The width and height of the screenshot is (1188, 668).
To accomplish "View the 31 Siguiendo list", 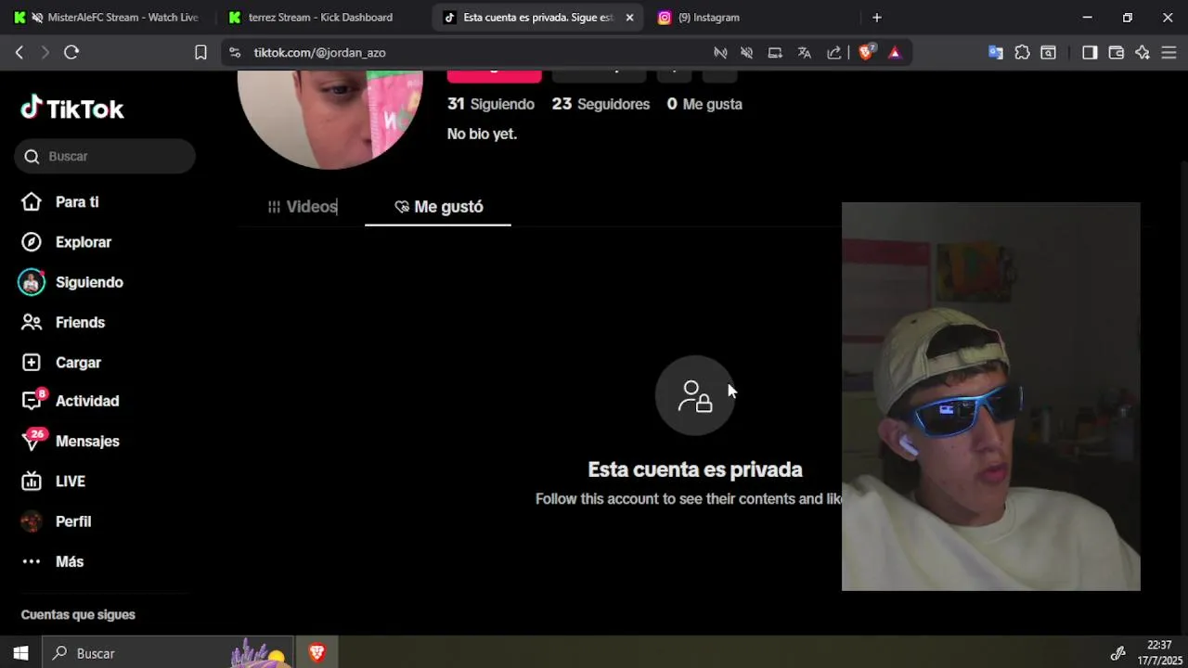I will click(x=491, y=104).
